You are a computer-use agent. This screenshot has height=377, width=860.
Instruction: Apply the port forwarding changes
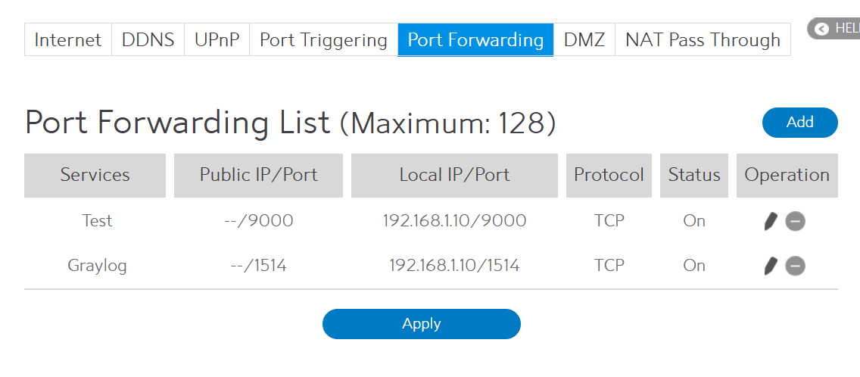(422, 324)
